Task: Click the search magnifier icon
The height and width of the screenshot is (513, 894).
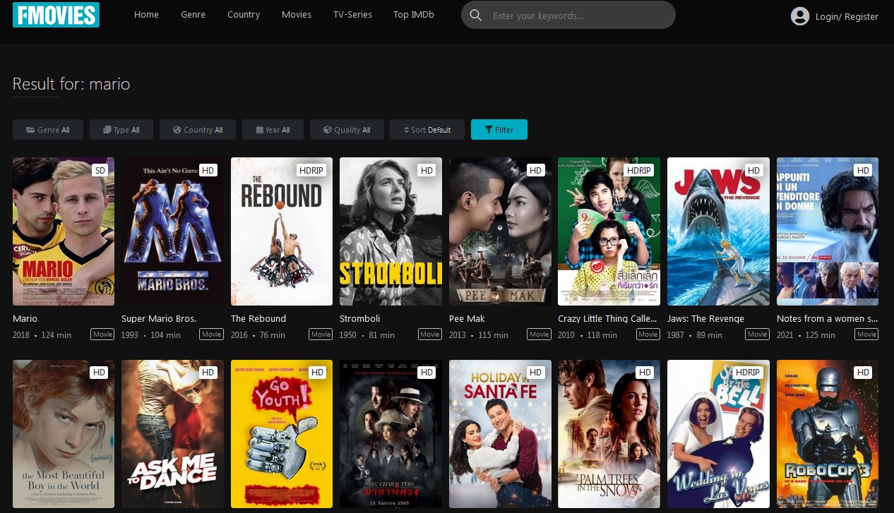Action: pos(476,16)
